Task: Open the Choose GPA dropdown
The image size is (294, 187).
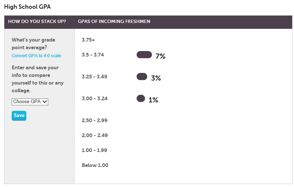Action: [30, 102]
